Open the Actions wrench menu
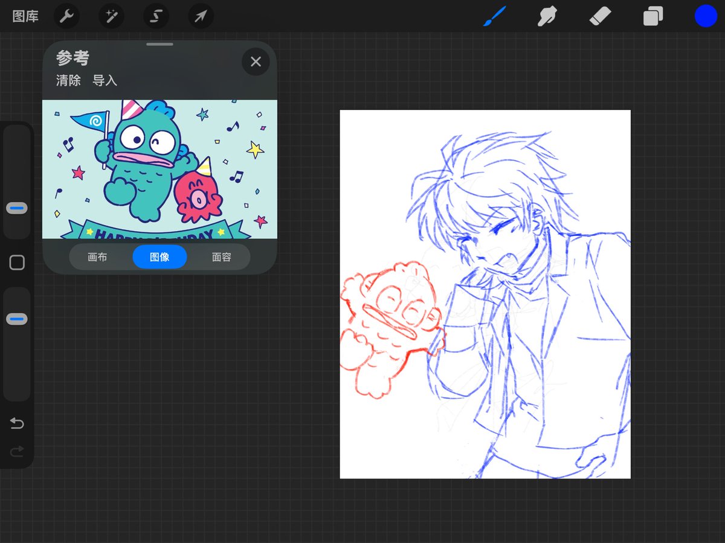Viewport: 725px width, 543px height. (66, 16)
